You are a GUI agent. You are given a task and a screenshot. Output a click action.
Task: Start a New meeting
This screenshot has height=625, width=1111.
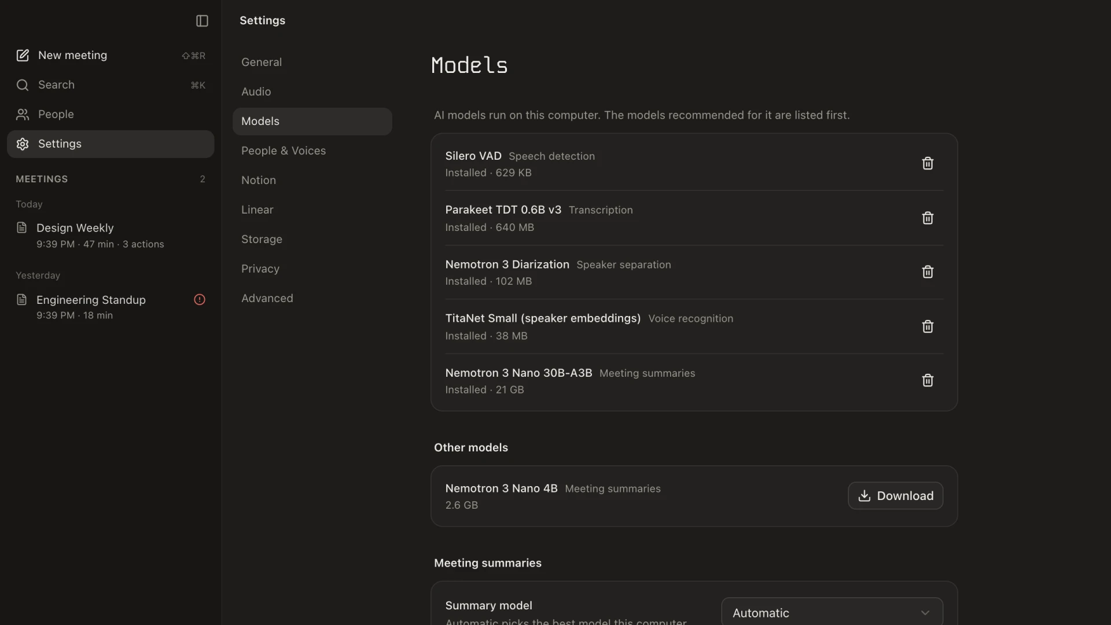coord(111,56)
